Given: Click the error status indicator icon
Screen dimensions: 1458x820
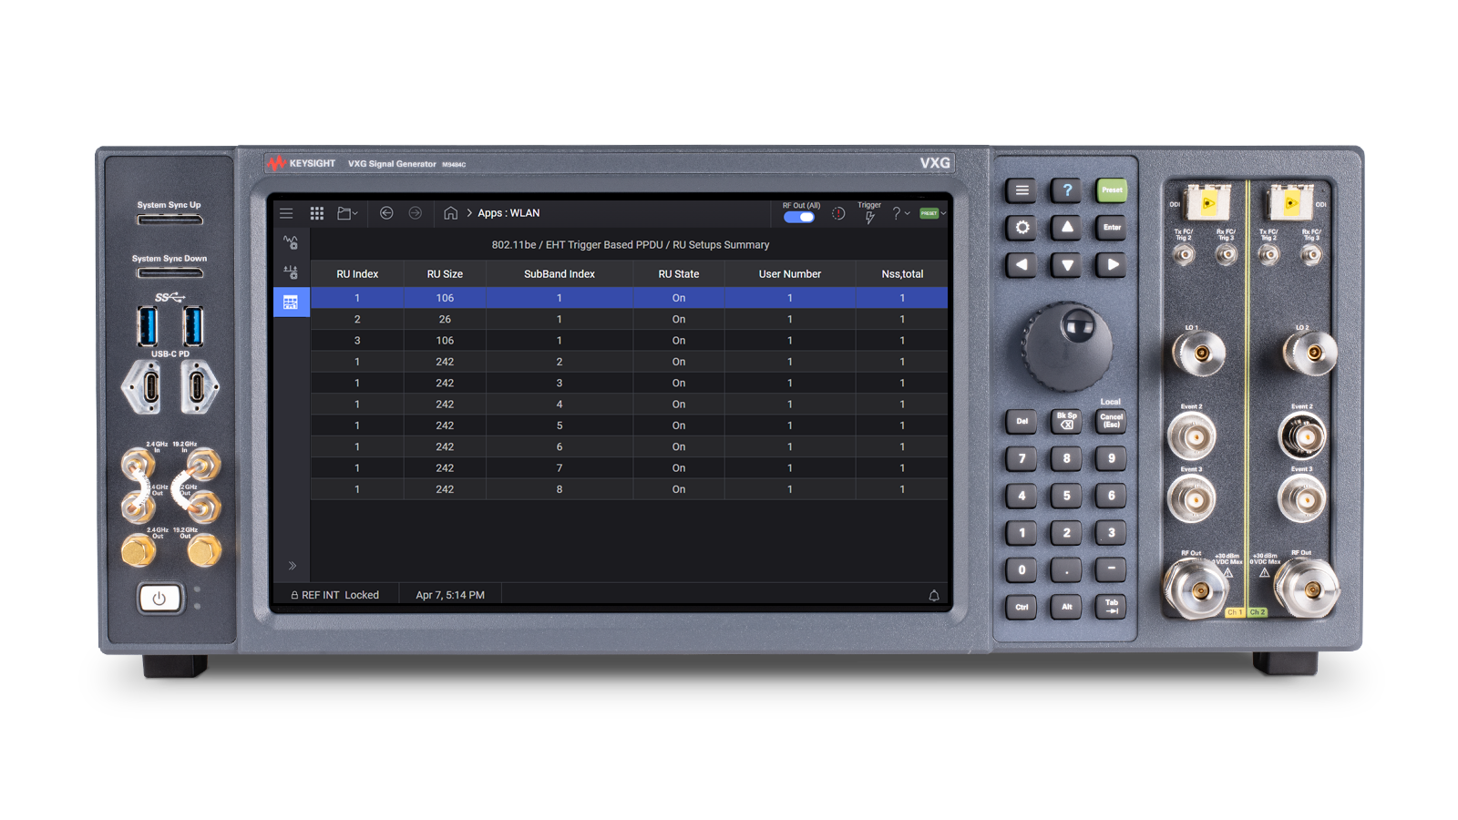Looking at the screenshot, I should tap(838, 214).
